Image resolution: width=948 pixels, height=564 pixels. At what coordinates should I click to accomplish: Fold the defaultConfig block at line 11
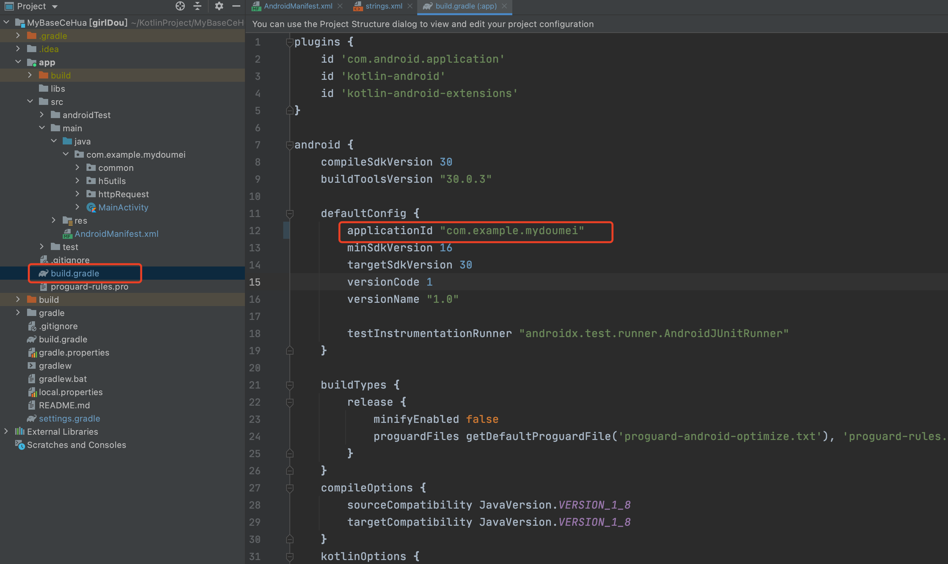[289, 214]
